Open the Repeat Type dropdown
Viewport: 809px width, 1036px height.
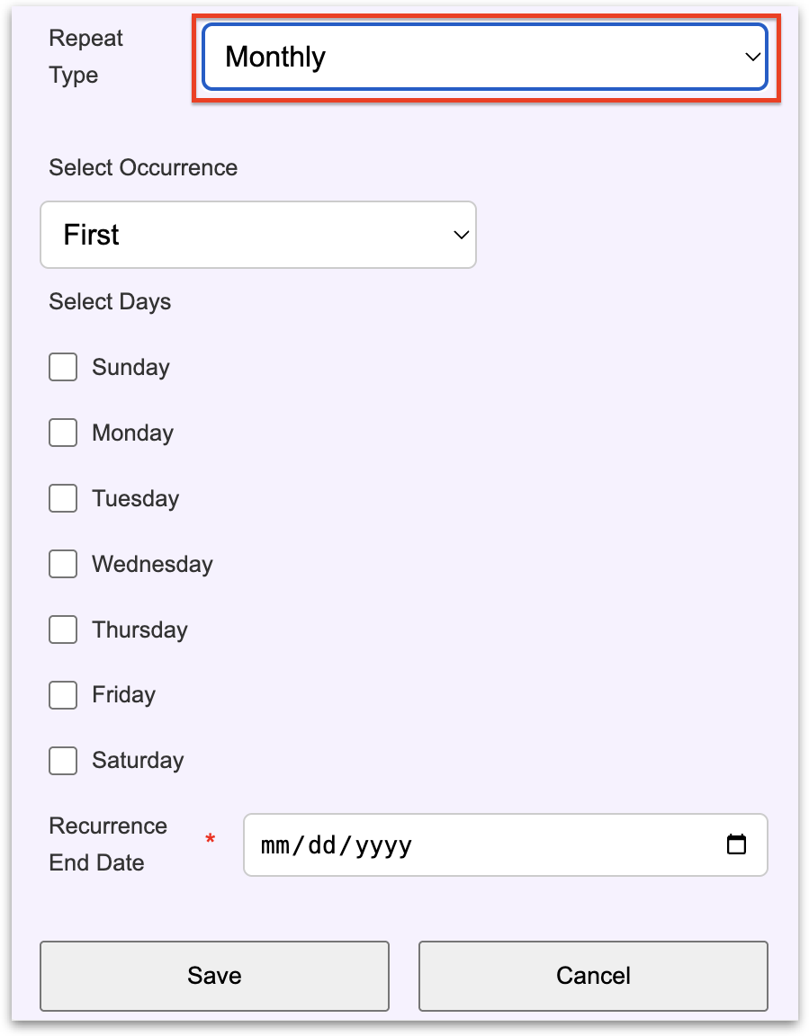484,57
